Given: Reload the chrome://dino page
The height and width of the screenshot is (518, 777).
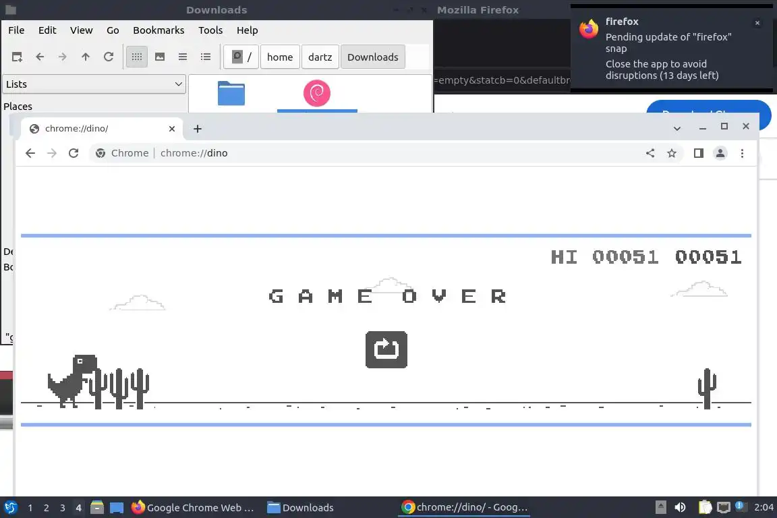Looking at the screenshot, I should [x=74, y=153].
